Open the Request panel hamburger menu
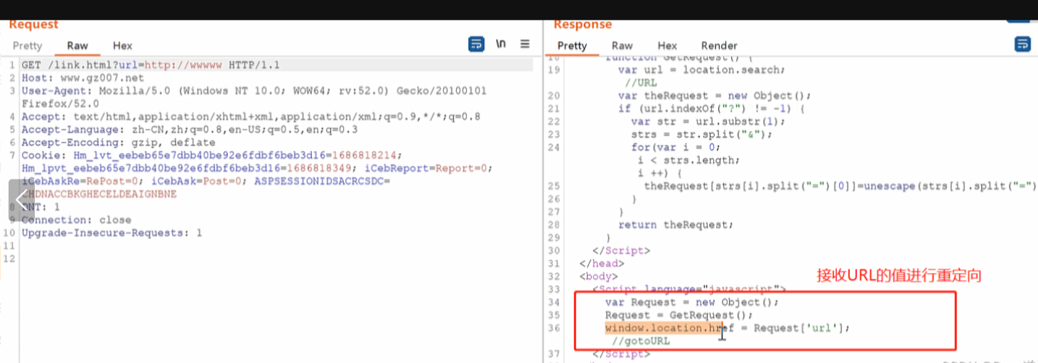This screenshot has width=1038, height=363. (x=525, y=44)
